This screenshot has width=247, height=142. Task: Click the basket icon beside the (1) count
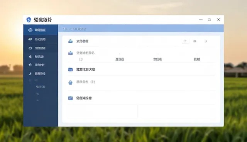(70, 82)
